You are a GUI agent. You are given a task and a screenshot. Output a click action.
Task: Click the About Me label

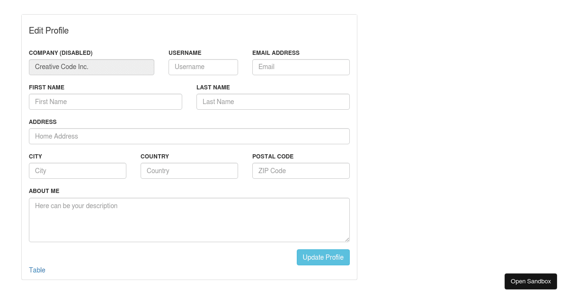tap(44, 191)
